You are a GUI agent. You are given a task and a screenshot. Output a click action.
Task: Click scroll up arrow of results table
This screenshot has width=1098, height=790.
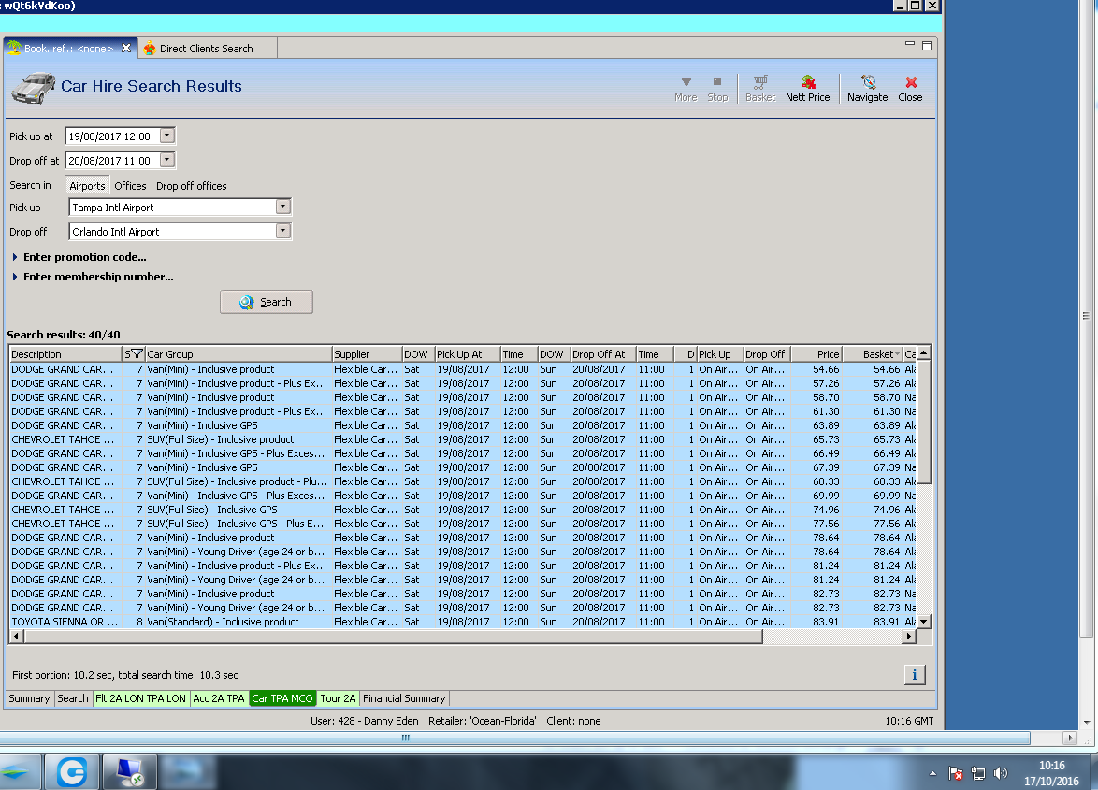click(924, 353)
